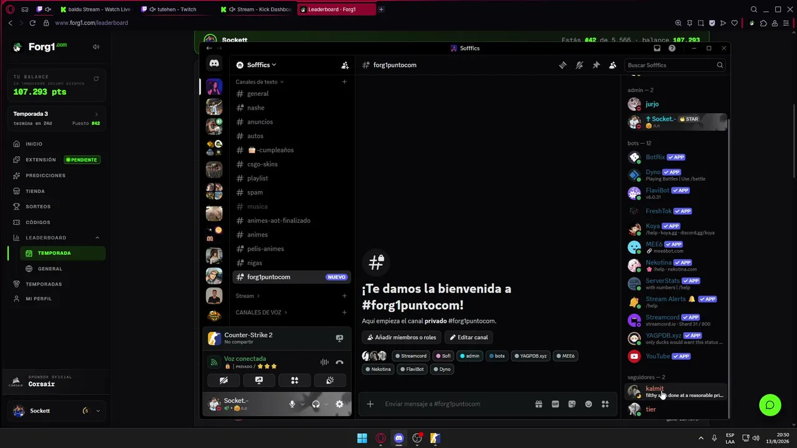Click the Editar canal button
The height and width of the screenshot is (448, 797).
tap(469, 337)
